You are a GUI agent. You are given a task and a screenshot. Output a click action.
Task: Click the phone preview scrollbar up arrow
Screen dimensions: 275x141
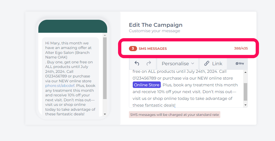(105, 35)
